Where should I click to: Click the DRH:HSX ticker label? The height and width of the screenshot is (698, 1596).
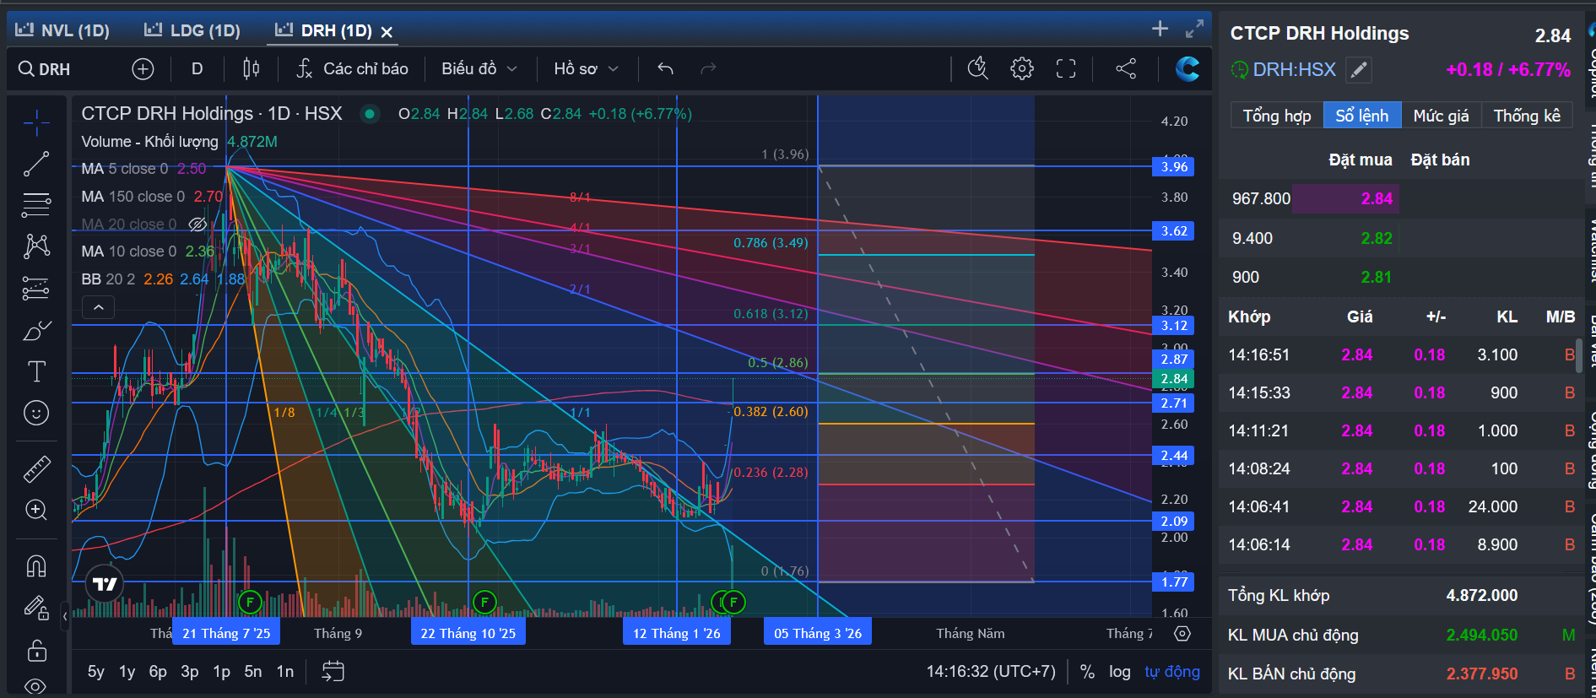pos(1294,70)
